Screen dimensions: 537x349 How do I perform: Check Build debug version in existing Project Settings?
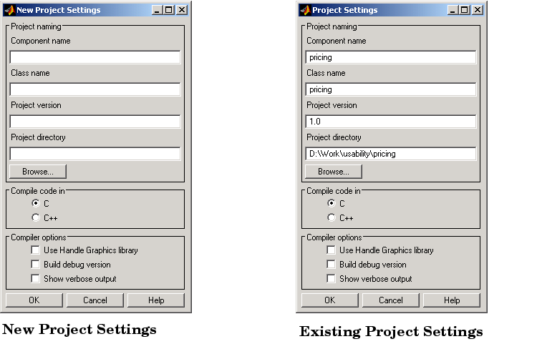click(331, 265)
